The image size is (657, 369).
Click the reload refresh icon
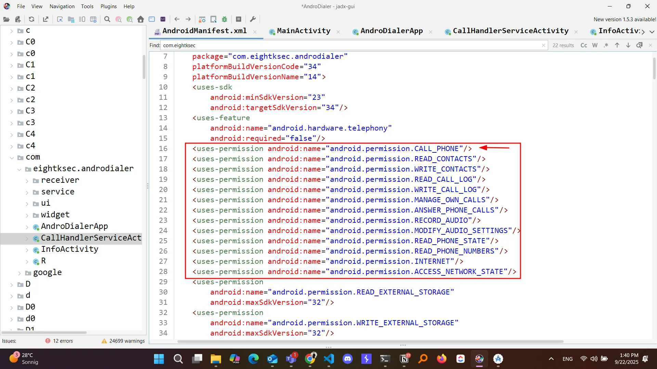(31, 19)
